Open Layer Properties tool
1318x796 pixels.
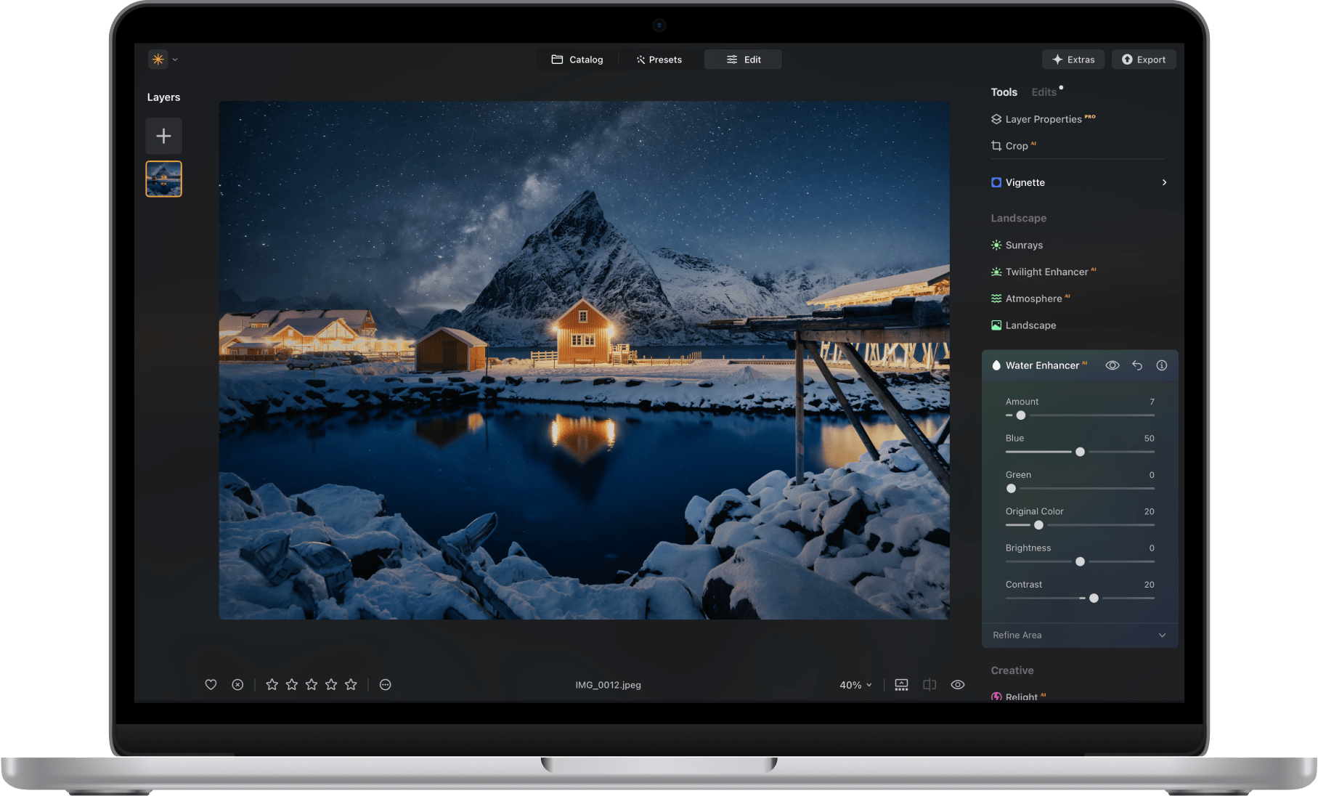(x=1044, y=119)
